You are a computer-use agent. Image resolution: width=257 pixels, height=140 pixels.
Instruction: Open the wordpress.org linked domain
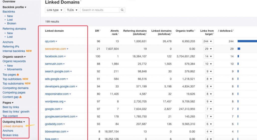[54, 101]
